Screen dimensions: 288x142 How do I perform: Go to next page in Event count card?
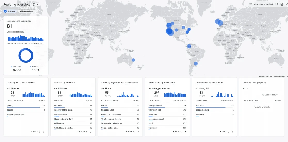click(185, 132)
